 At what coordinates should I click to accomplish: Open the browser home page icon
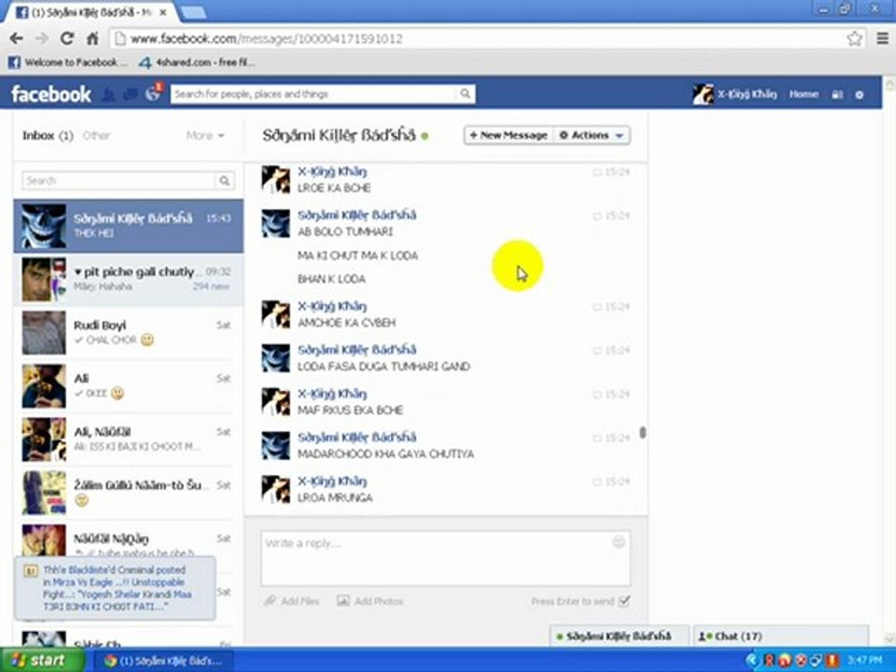click(x=92, y=39)
